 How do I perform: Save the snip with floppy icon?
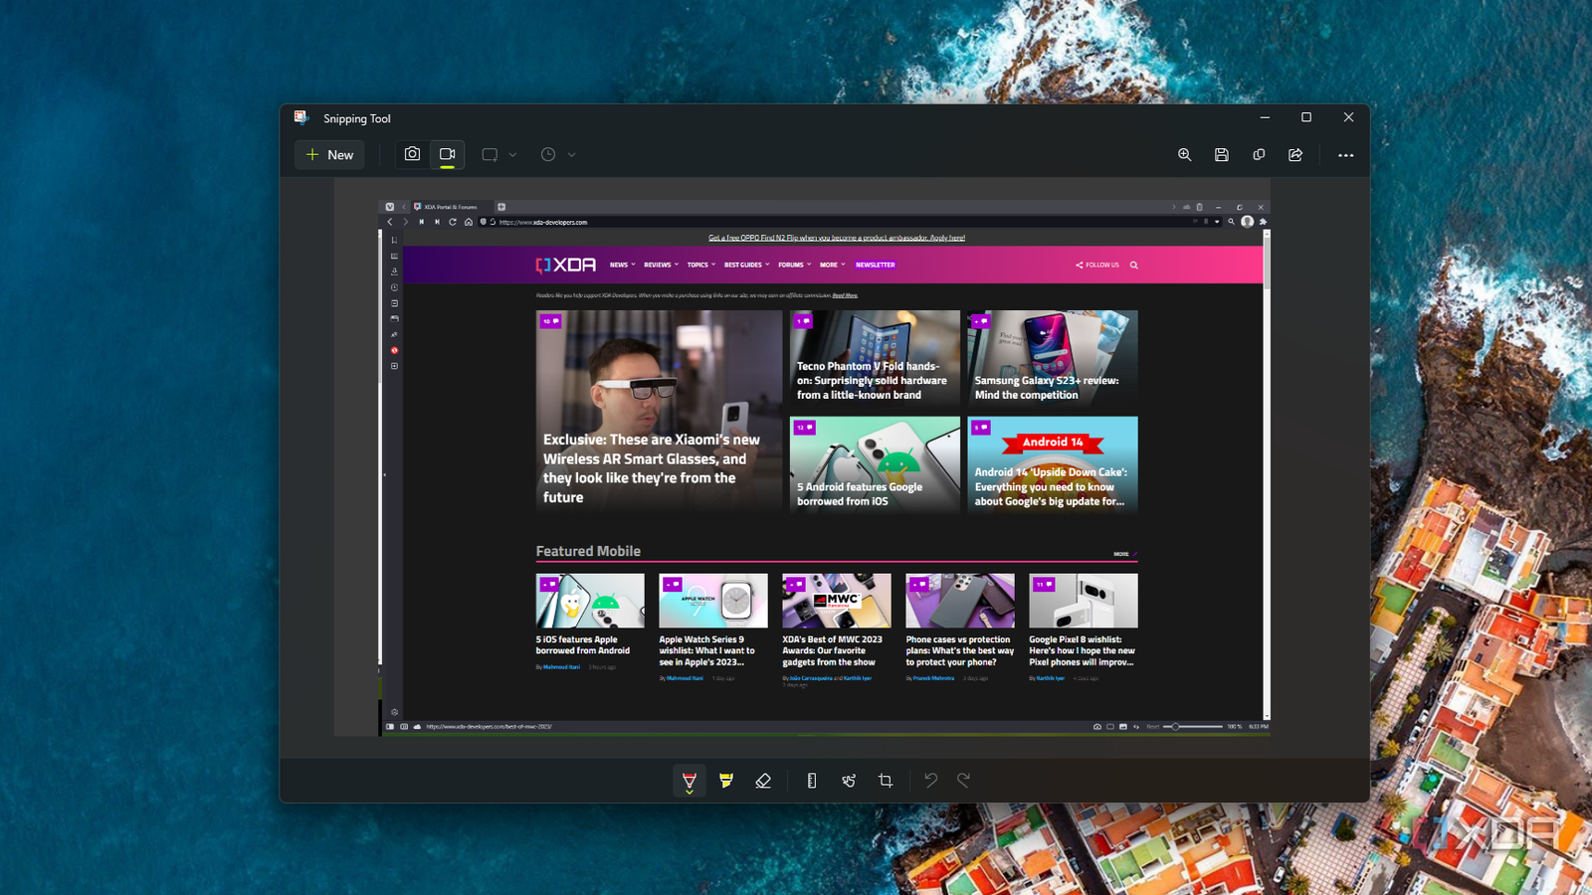coord(1222,155)
